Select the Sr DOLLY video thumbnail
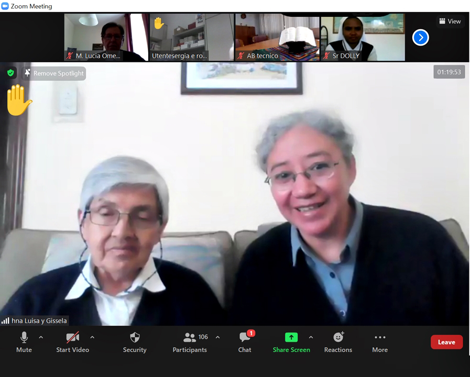Screen dimensions: 470x377 (363, 37)
